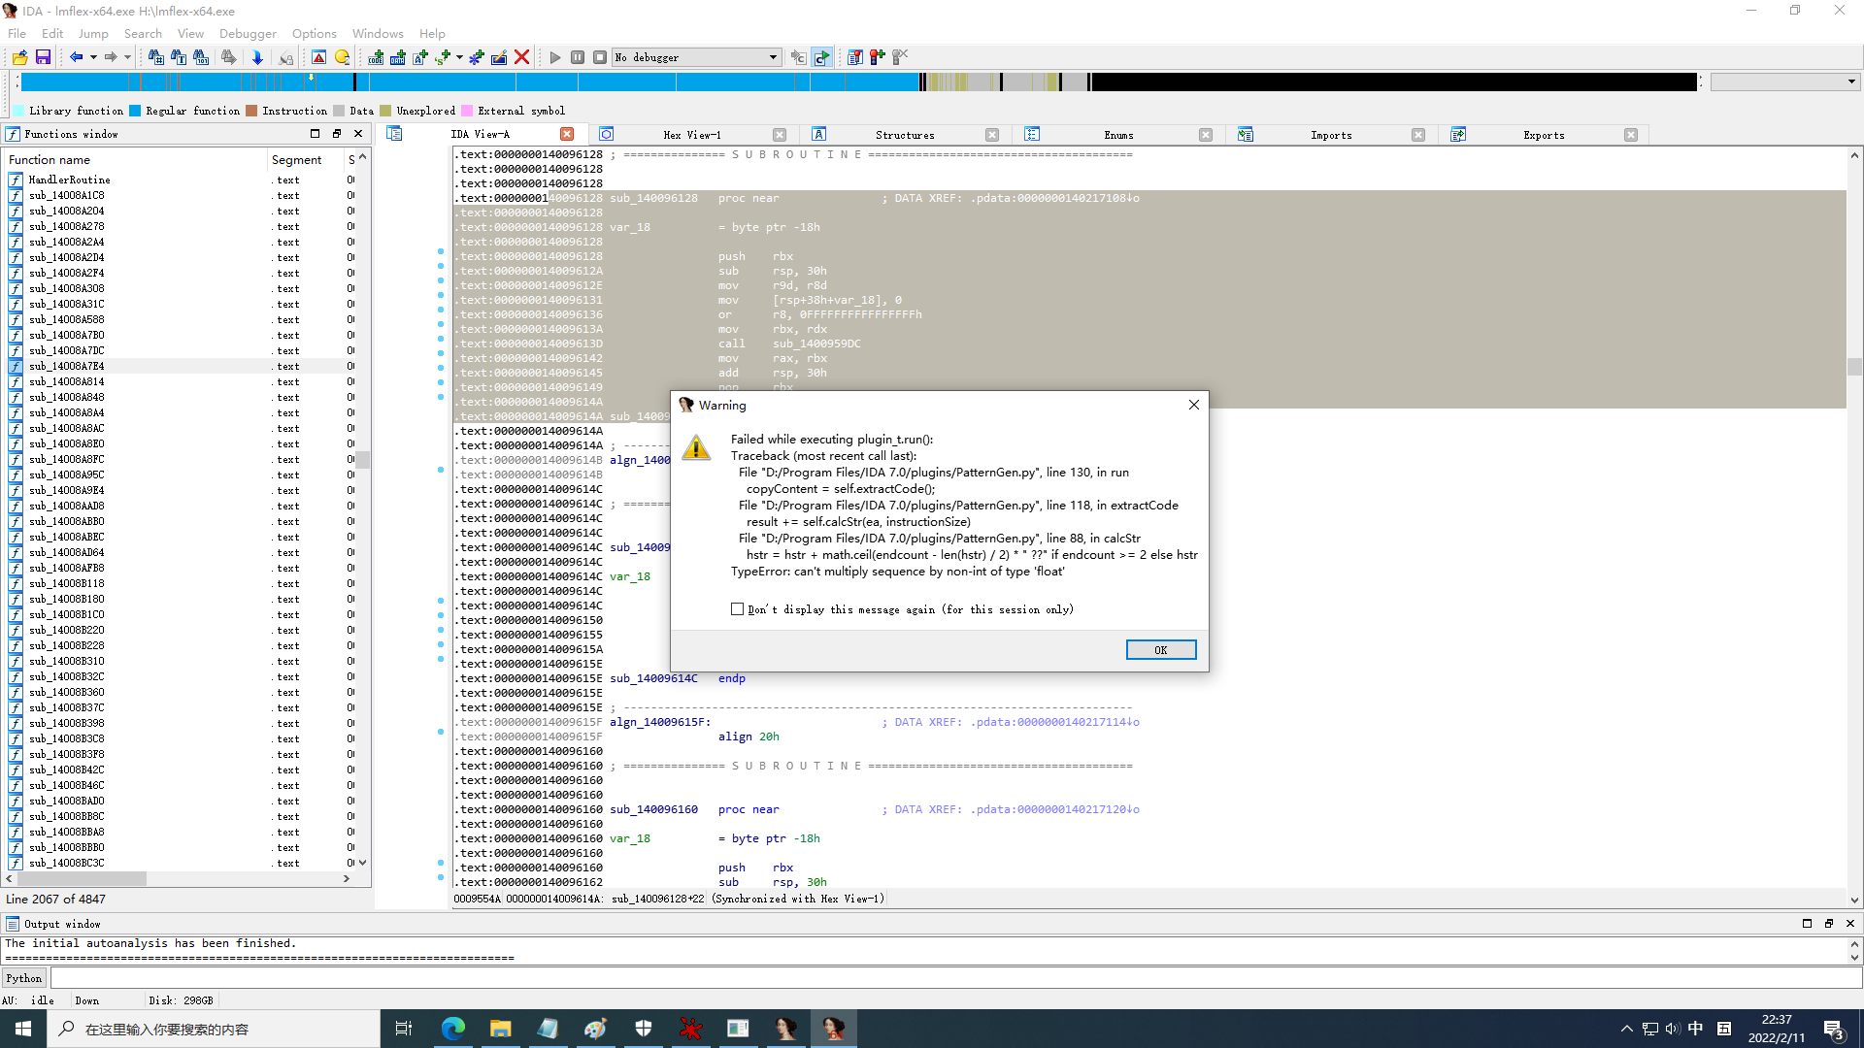
Task: Open the Debugger menu
Action: pyautogui.click(x=248, y=33)
